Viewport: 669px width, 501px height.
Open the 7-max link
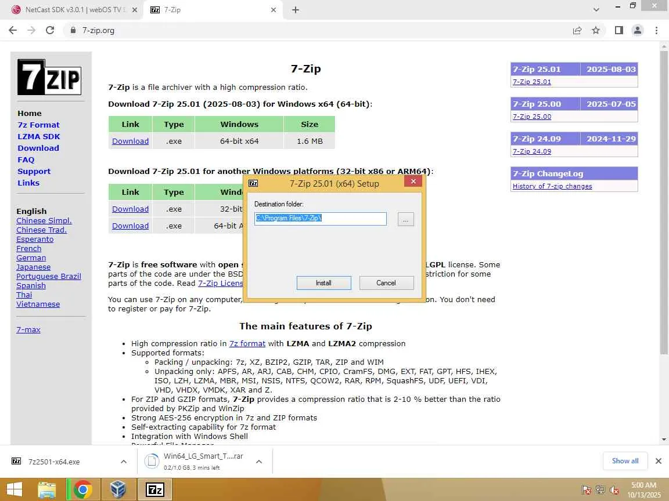pos(28,330)
